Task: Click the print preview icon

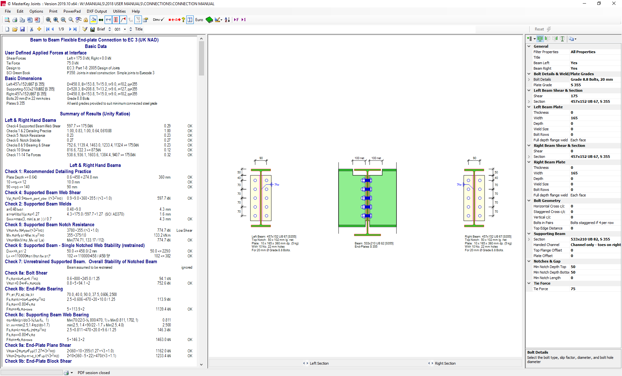Action: (7, 20)
